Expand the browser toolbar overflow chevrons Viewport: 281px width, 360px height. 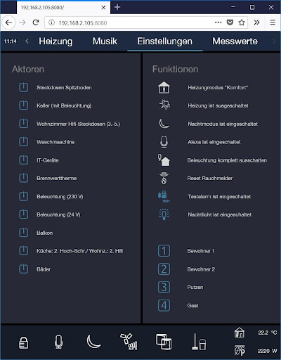pyautogui.click(x=256, y=22)
